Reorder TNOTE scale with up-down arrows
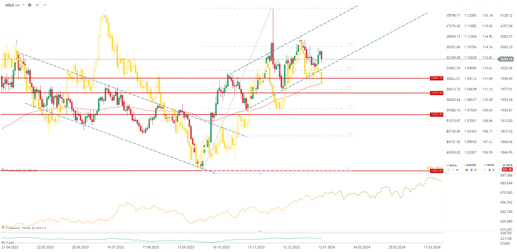Image resolution: width=517 pixels, height=252 pixels. (489, 170)
